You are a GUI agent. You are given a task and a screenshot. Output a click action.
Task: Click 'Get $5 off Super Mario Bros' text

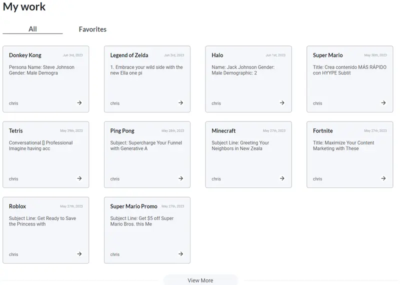142,221
